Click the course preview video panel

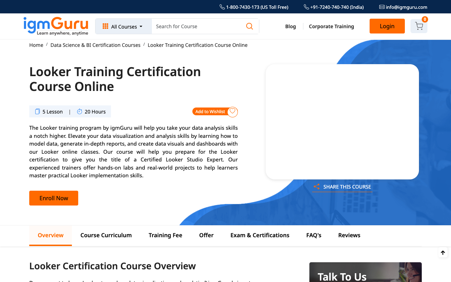342,122
